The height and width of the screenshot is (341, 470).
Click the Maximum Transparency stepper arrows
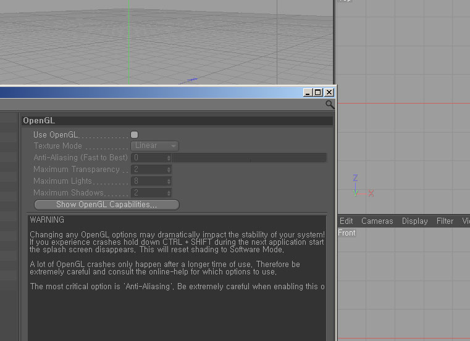click(169, 170)
